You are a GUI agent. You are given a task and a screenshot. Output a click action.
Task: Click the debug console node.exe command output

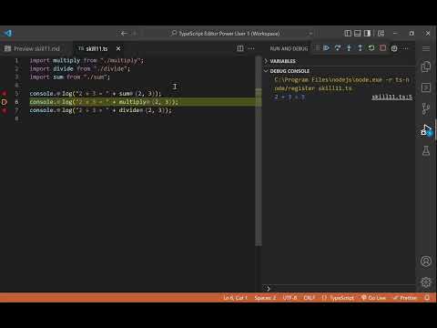[342, 84]
